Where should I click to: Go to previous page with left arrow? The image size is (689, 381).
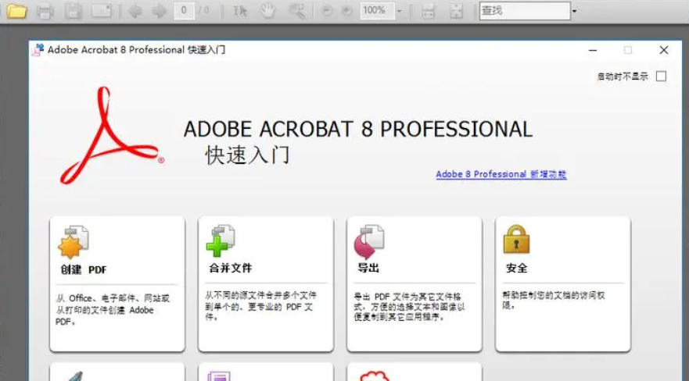[x=135, y=11]
